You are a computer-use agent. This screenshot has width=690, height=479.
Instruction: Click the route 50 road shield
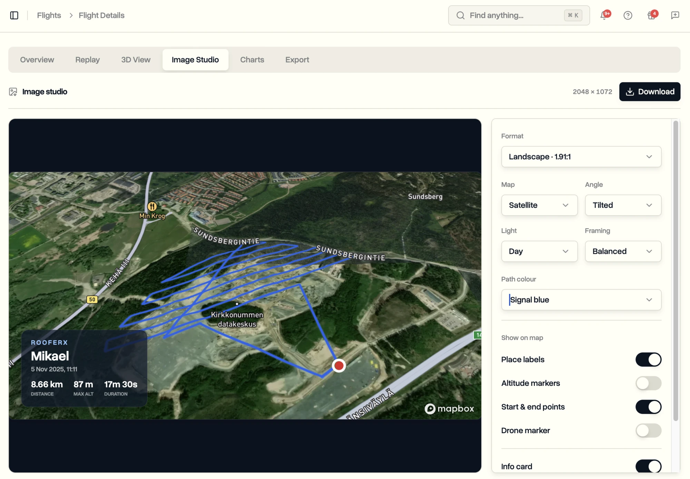pos(92,299)
